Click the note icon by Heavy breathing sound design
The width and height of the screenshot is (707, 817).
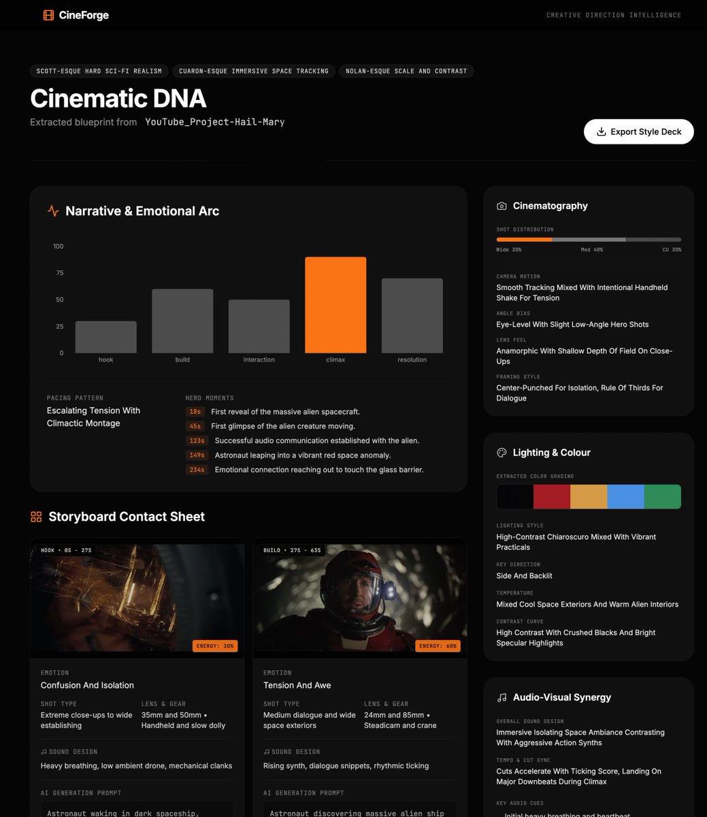pos(44,752)
